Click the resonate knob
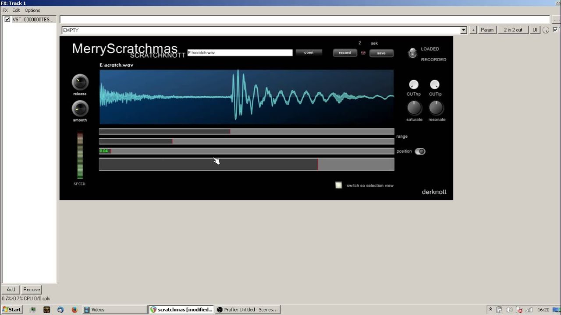561x315 pixels. (436, 108)
